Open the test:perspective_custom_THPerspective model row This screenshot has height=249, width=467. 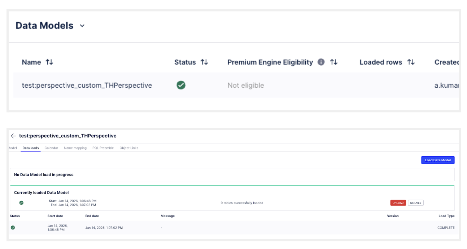[87, 86]
